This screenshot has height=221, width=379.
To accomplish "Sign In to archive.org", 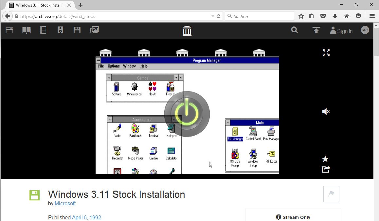I will point(341,31).
